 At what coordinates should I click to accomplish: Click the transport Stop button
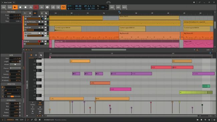[x=20, y=7]
